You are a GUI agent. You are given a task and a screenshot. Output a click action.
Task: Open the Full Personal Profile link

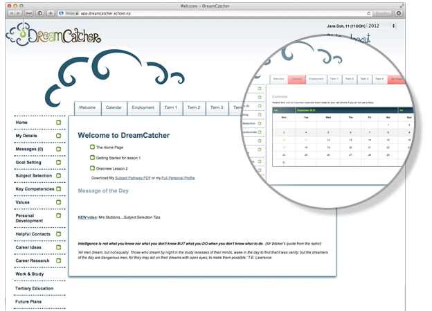pyautogui.click(x=178, y=178)
